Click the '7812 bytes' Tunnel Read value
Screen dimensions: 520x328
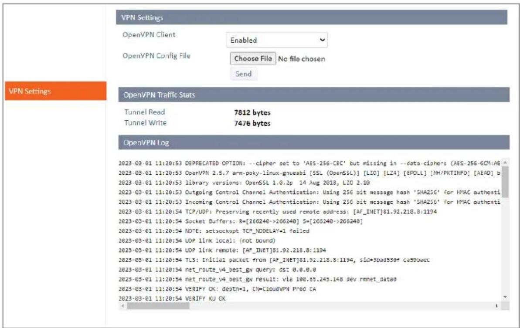[252, 113]
